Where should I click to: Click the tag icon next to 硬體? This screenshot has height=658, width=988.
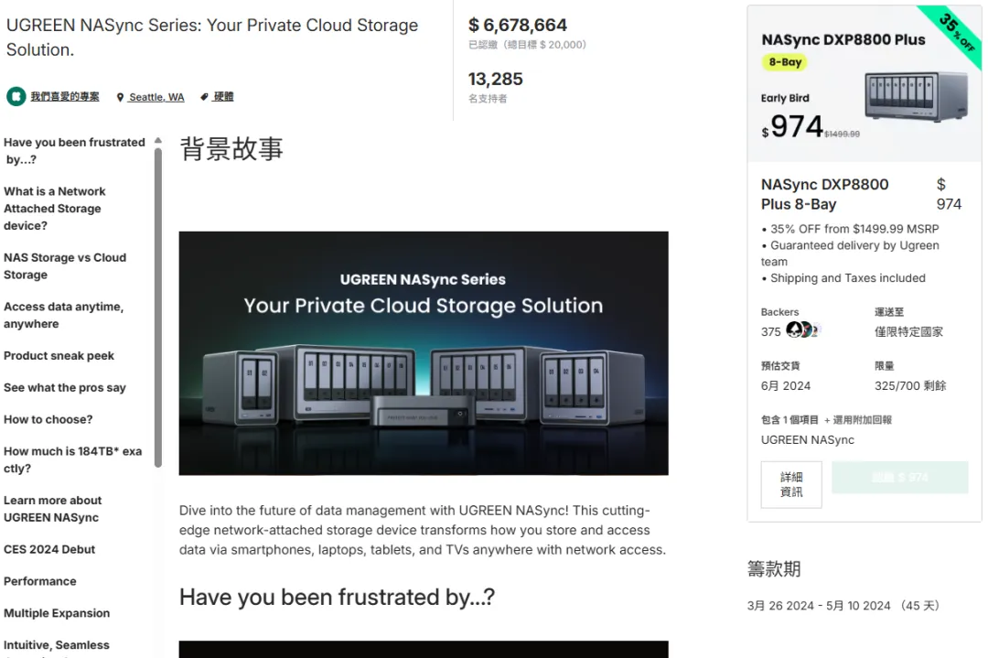(205, 96)
